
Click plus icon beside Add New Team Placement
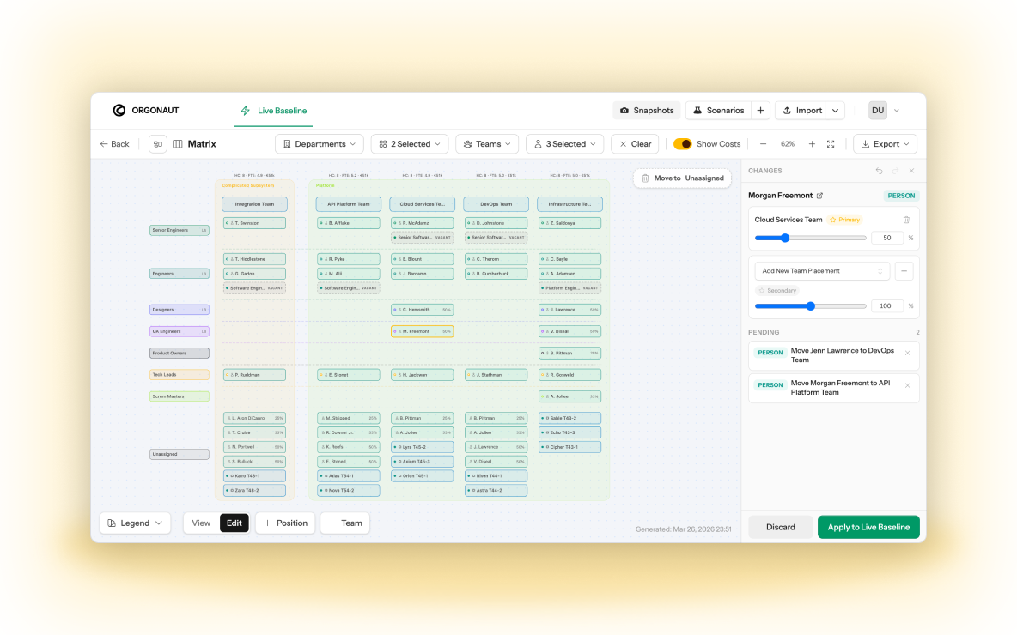(904, 271)
